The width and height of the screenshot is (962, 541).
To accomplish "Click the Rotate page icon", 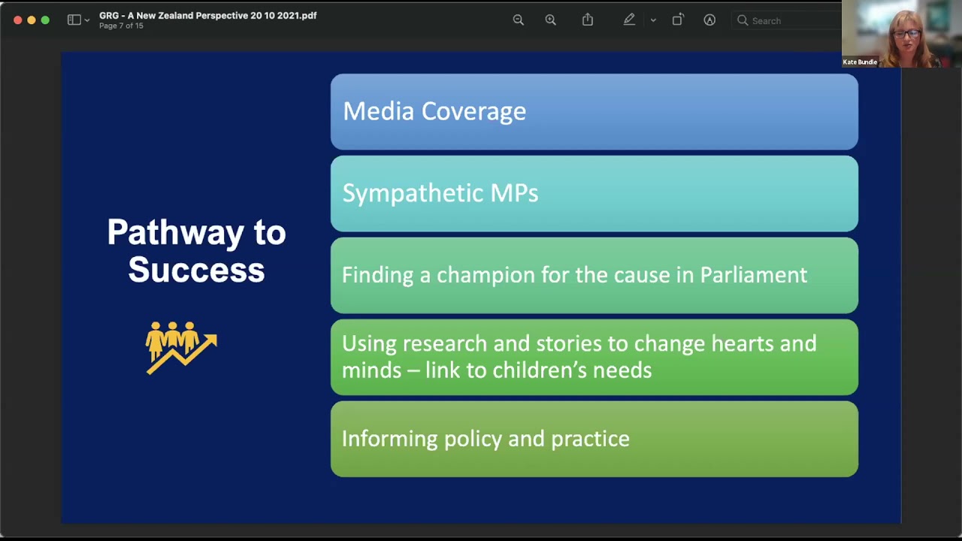I will pos(677,20).
